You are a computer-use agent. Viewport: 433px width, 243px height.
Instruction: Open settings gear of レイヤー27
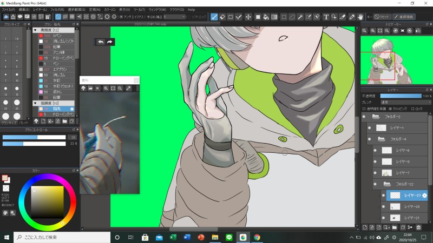424,195
